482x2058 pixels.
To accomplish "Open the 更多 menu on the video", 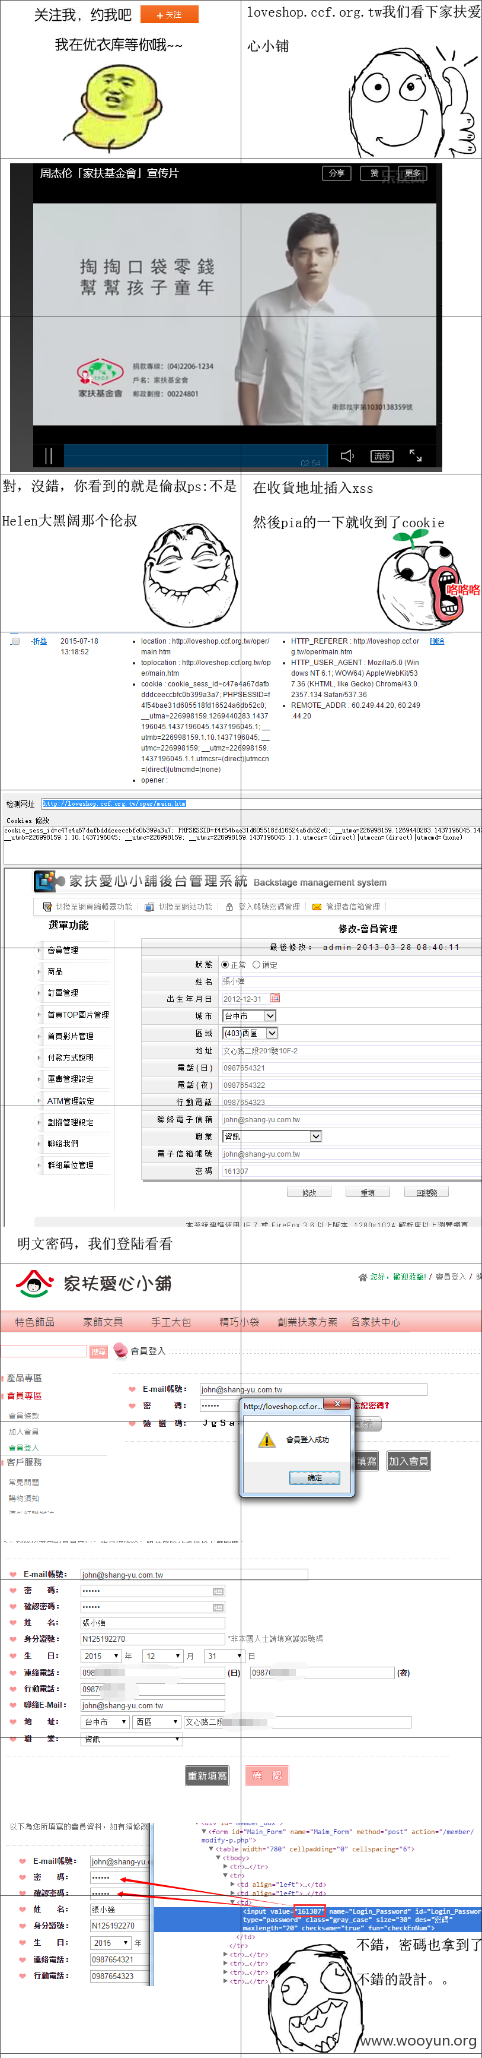I will pos(413,173).
